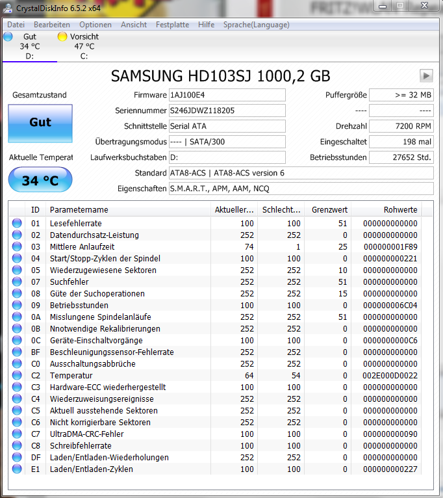Click the Puffergröße field >= 32 MB

click(401, 95)
